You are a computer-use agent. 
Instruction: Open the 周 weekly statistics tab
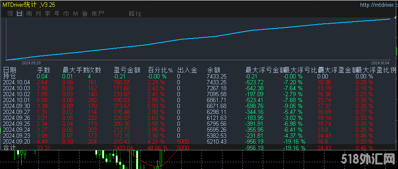pos(29,14)
